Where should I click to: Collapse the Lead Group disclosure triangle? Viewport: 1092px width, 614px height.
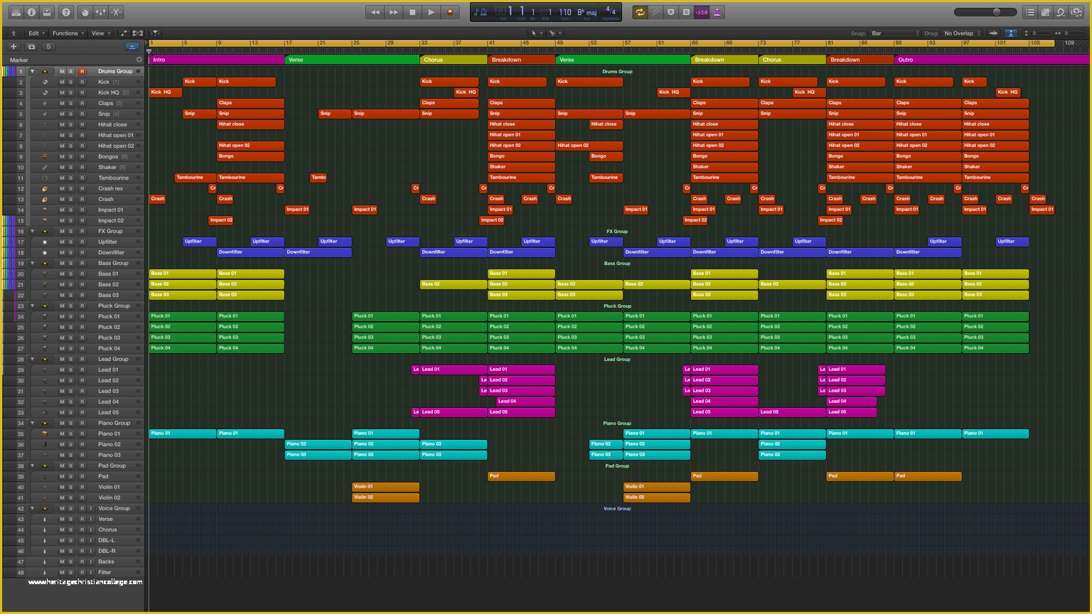pyautogui.click(x=32, y=360)
